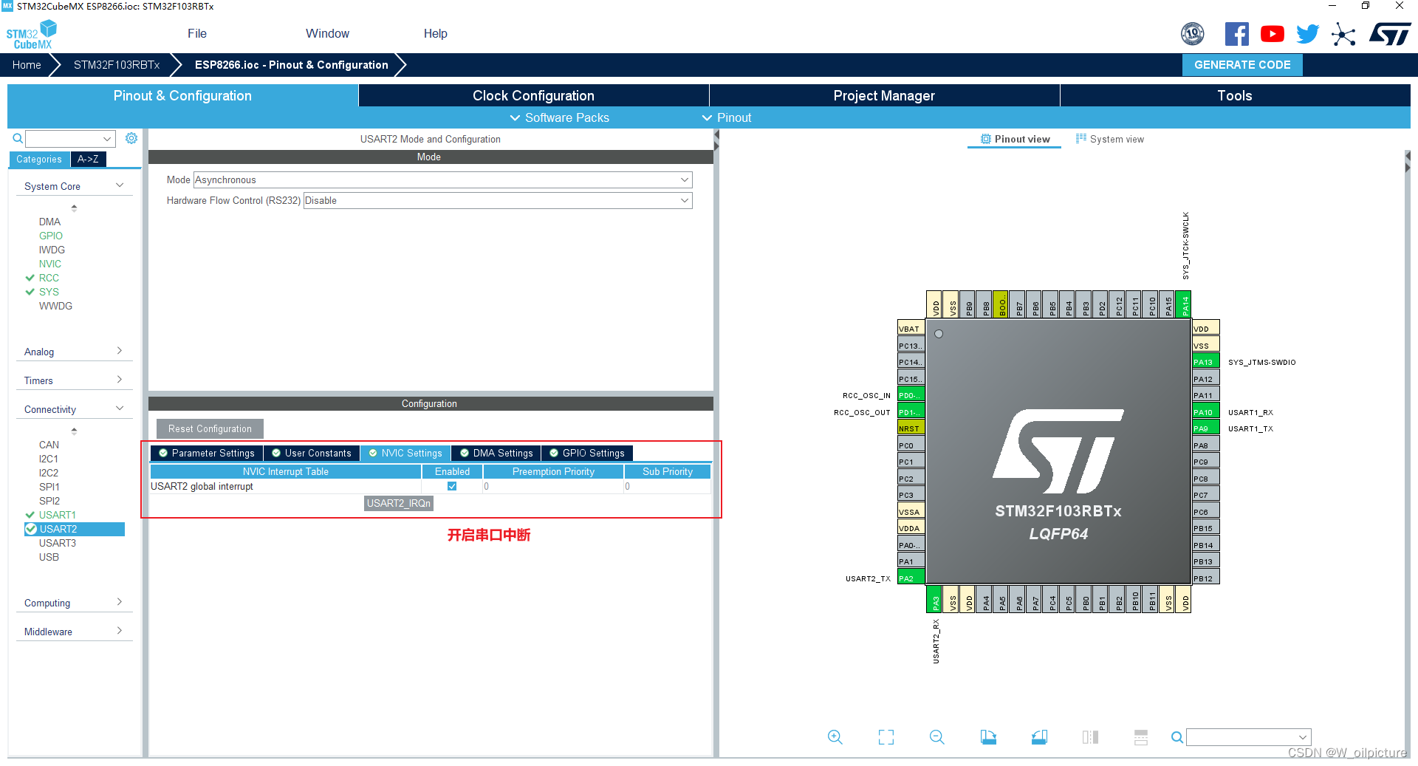
Task: Select RCC under System Core
Action: coord(49,278)
